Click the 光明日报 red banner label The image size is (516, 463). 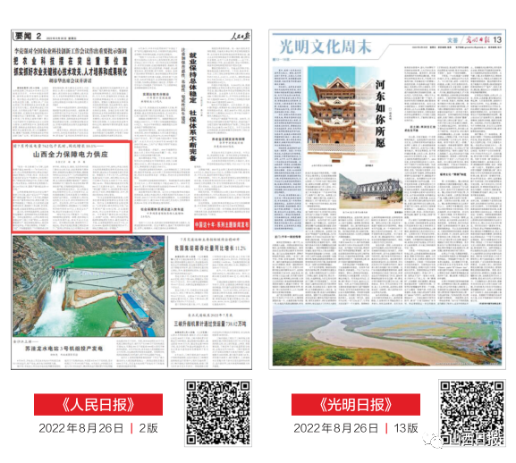point(356,405)
